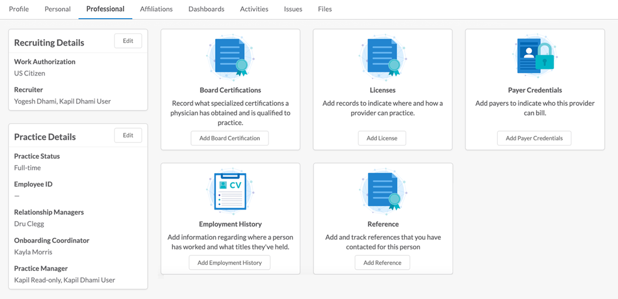Go to the Affiliations tab

click(x=156, y=9)
